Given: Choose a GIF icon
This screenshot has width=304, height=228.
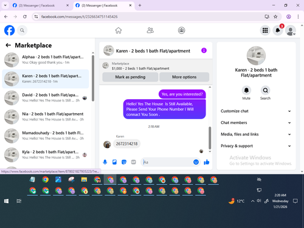Looking at the screenshot, I should click(x=133, y=162).
